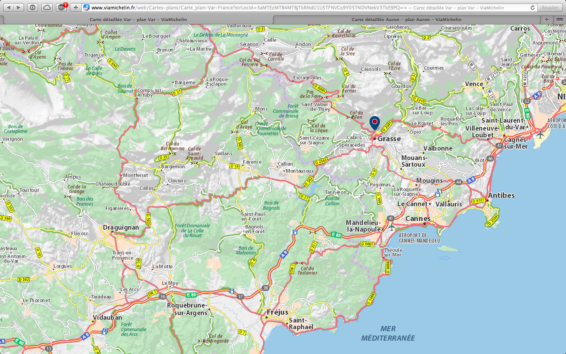Open Safari Reader view
Viewport: 566px width, 354px height.
550,7
